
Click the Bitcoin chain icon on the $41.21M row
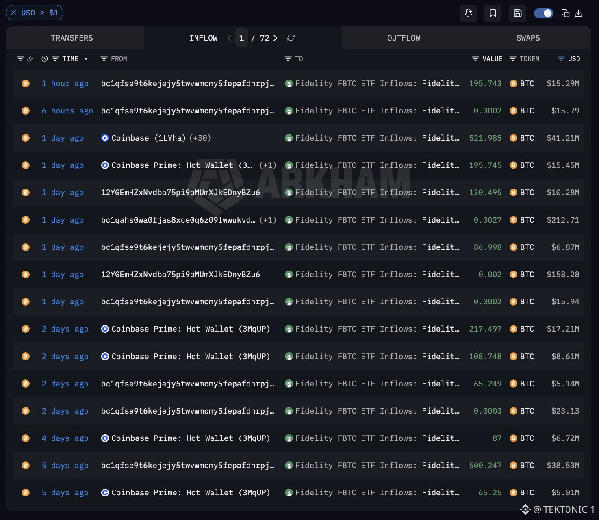(x=26, y=138)
